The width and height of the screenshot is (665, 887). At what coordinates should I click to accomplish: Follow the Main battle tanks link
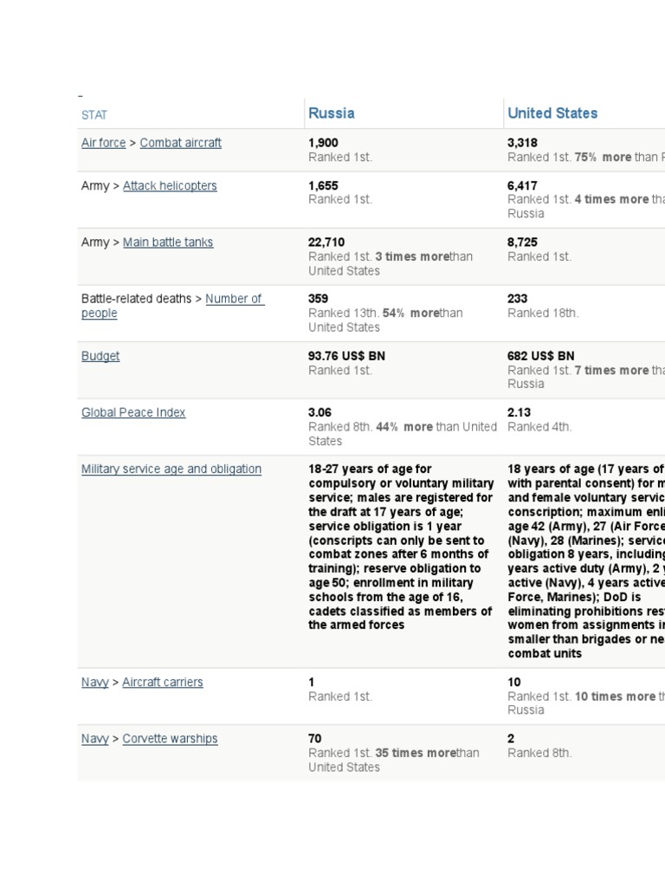point(167,243)
